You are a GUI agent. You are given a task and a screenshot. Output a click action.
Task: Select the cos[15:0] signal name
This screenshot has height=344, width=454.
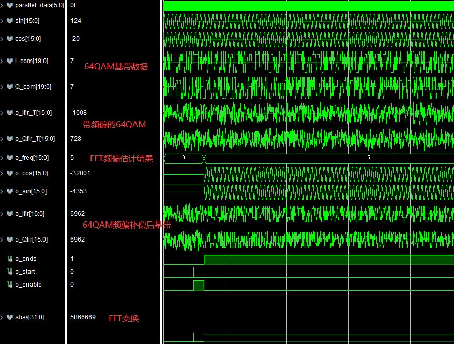(28, 39)
